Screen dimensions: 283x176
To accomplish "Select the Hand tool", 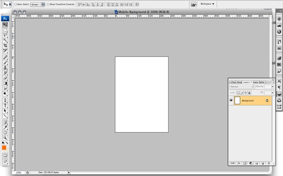I will (5, 133).
